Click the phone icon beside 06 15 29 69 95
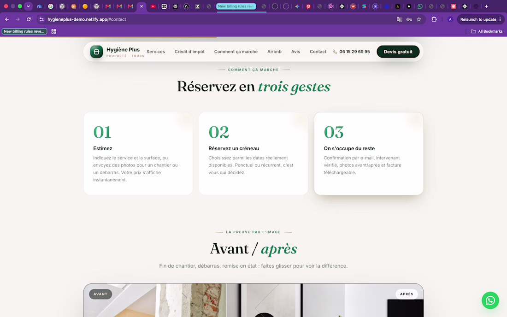 (x=335, y=52)
